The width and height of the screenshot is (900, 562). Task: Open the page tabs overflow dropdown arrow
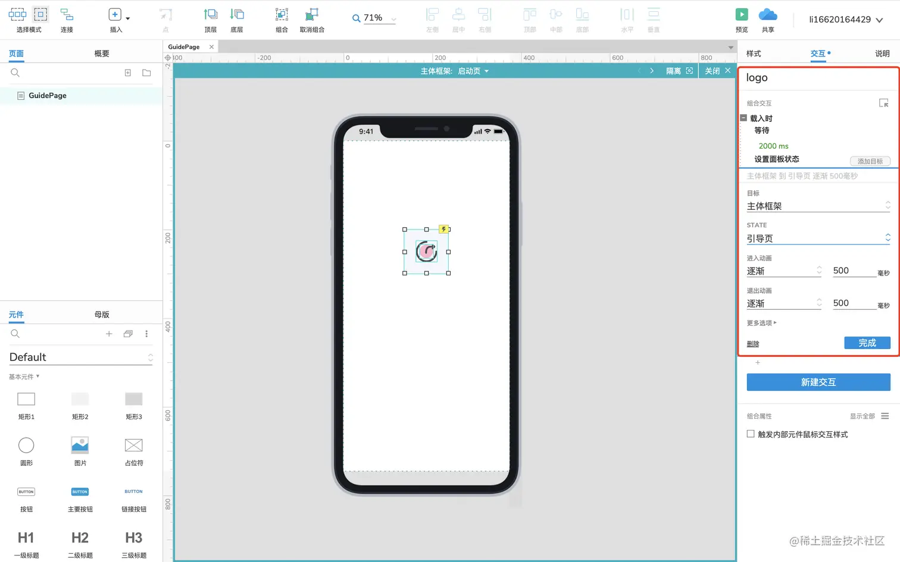click(730, 48)
